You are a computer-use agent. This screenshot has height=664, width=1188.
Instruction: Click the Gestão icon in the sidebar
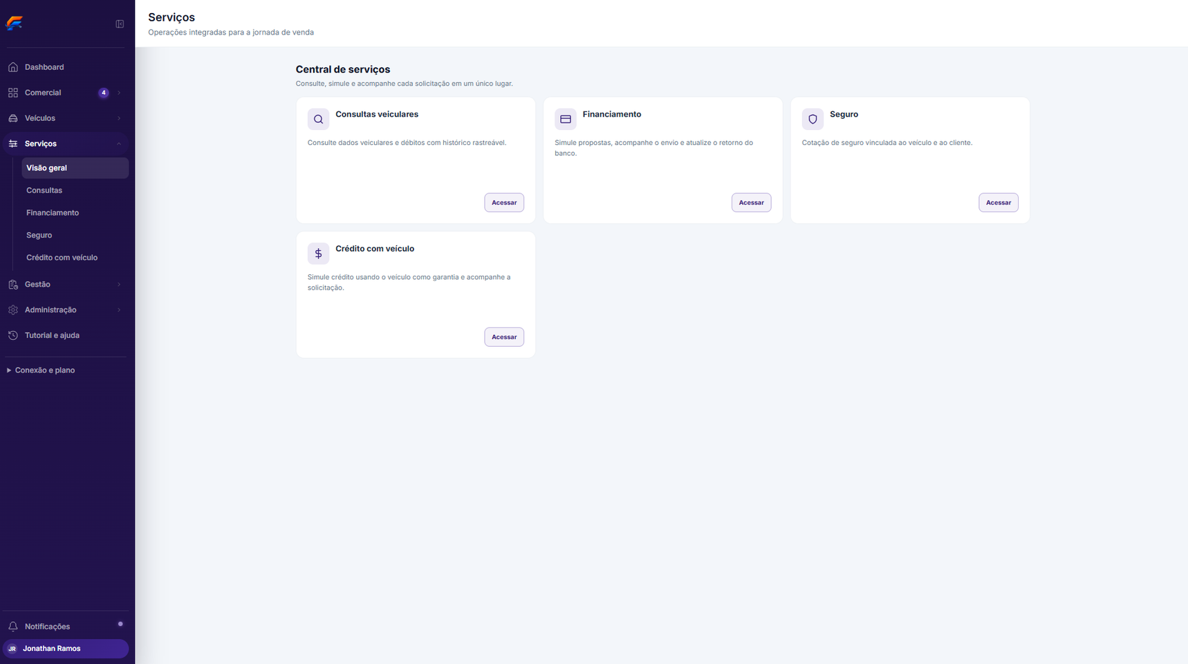[x=13, y=285]
